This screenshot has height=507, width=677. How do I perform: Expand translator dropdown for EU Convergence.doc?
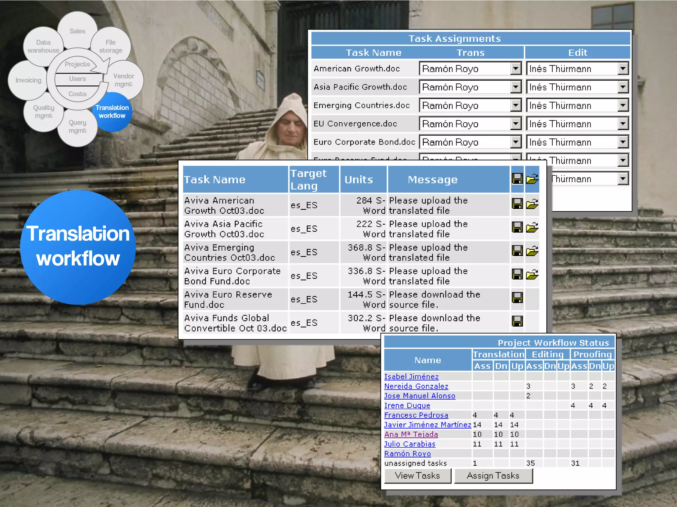click(515, 124)
